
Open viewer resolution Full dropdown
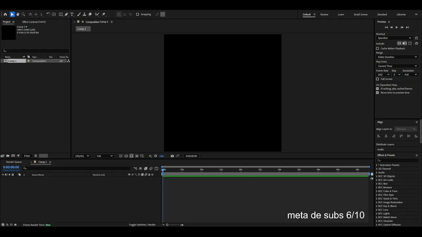[x=105, y=156]
